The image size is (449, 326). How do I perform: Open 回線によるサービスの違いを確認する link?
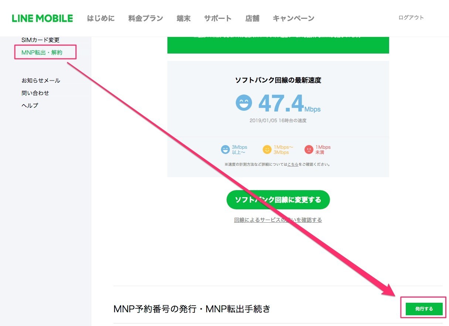278,220
